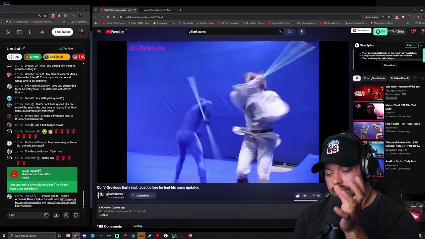This screenshot has height=239, width=425.
Task: Click the YouTube search magnifier button
Action: coord(289,32)
